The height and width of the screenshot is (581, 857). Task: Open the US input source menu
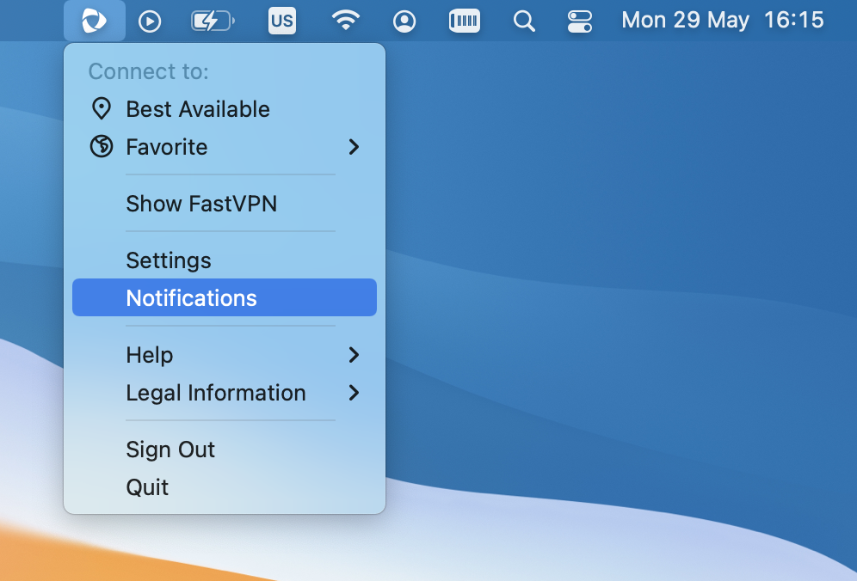coord(282,21)
